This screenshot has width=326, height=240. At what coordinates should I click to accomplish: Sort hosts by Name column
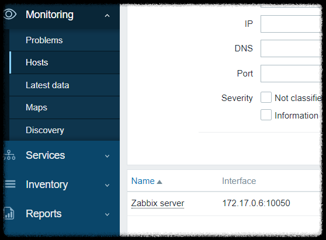pos(143,181)
